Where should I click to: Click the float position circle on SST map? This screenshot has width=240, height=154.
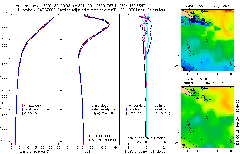(x=207, y=40)
